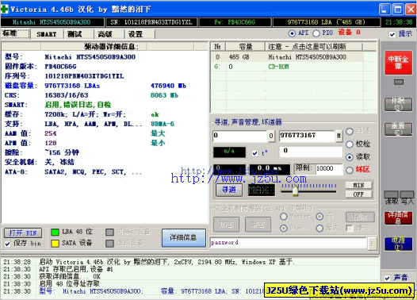Screen dimensions: 417x300
Task: Click the end LBA field 976773167
Action: click(307, 136)
